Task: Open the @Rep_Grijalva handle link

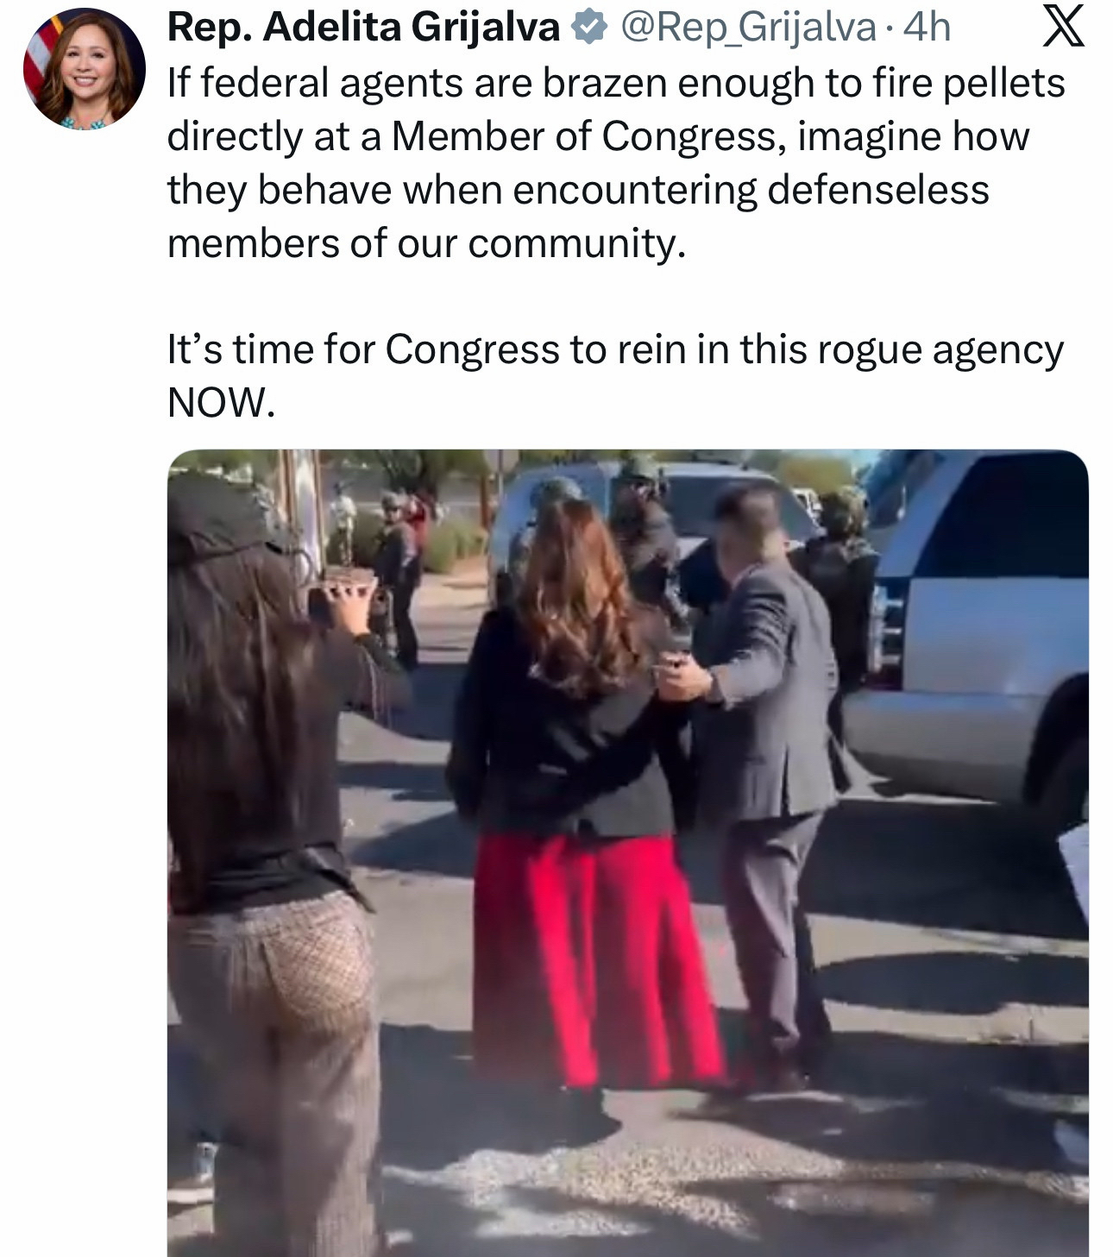Action: [x=747, y=28]
